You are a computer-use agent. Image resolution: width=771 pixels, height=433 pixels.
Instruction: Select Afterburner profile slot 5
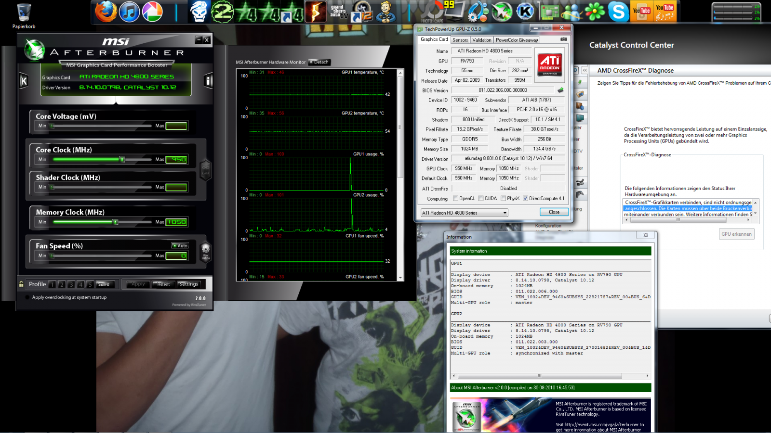[x=90, y=284]
